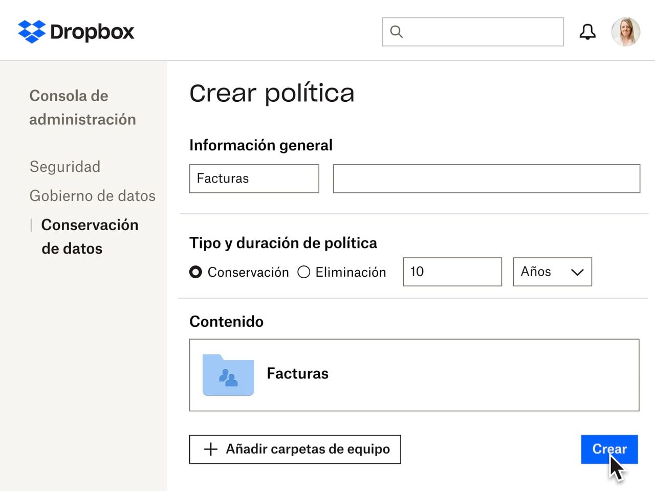Screen dimensions: 655x491
Task: Click the duration field showing 10
Action: [452, 272]
